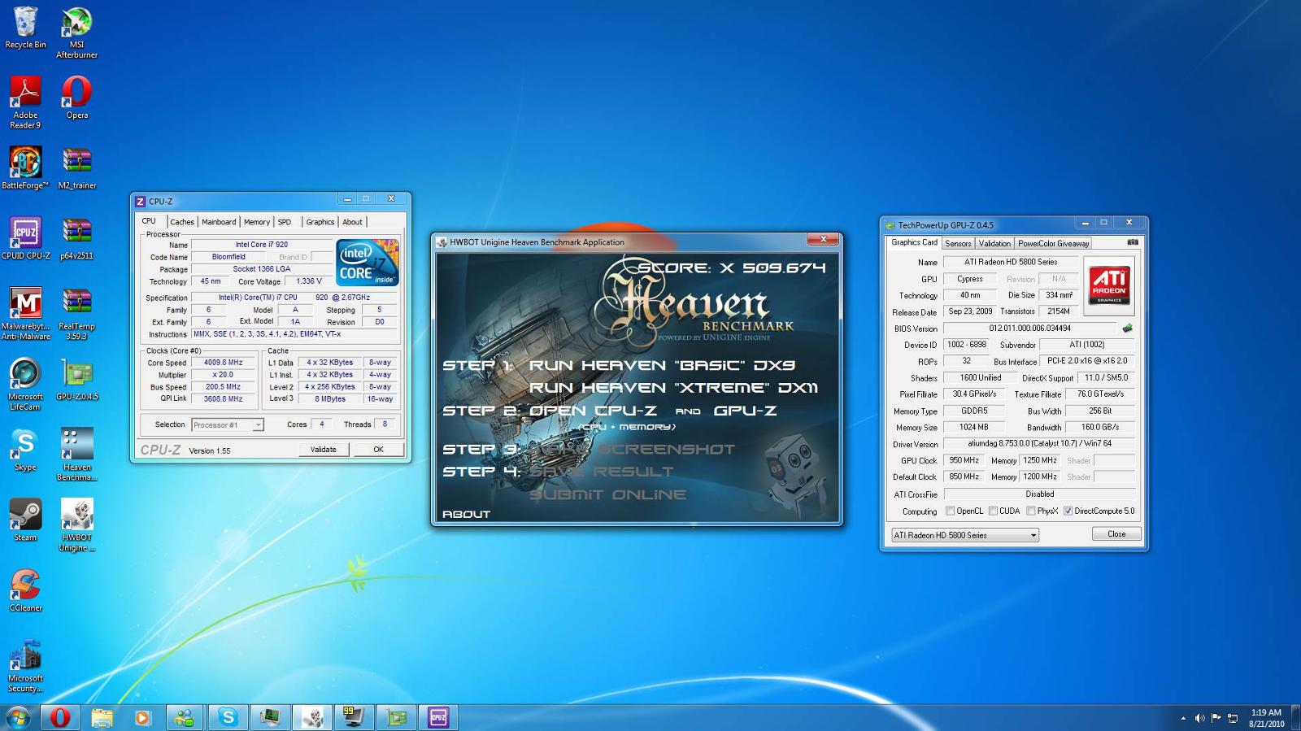The image size is (1301, 731).
Task: Click ABOUT in the Heaven Benchmark window
Action: [466, 514]
